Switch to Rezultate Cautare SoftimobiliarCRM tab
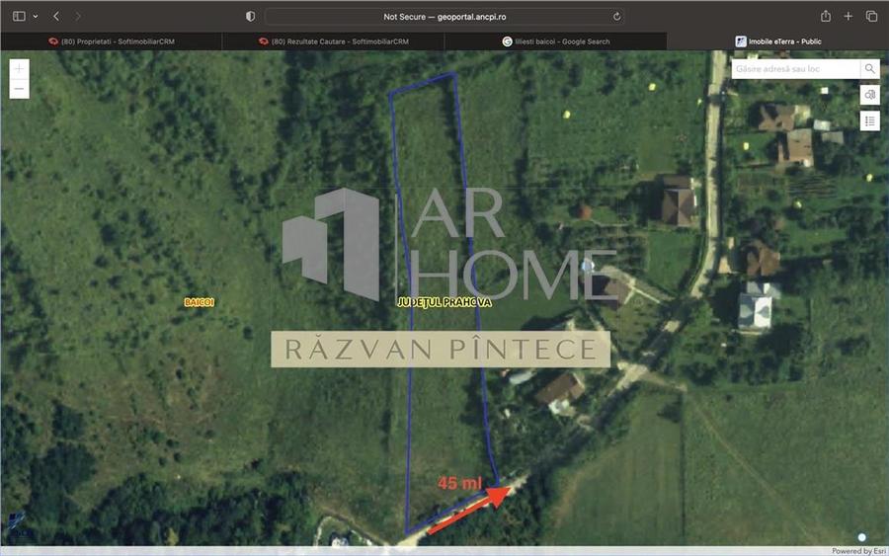Viewport: 889px width, 556px height. 333,41
